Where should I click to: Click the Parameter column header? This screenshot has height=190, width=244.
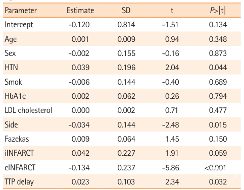click(21, 11)
